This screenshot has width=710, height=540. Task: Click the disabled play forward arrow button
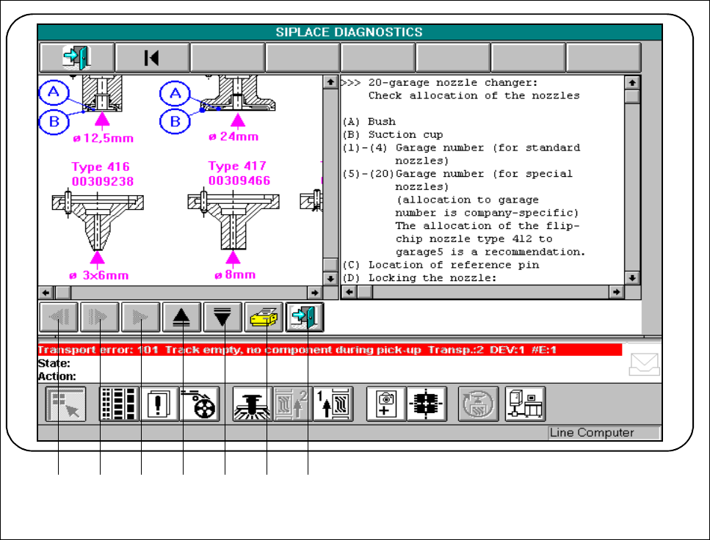141,317
